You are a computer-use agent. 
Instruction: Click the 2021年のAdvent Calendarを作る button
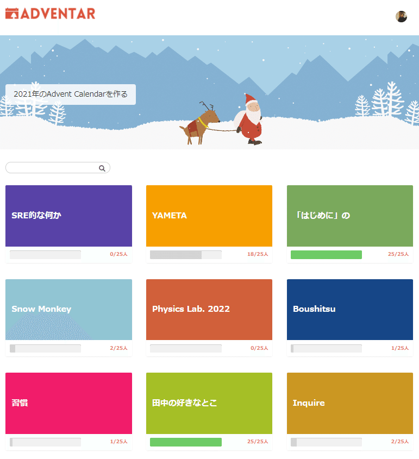[71, 95]
